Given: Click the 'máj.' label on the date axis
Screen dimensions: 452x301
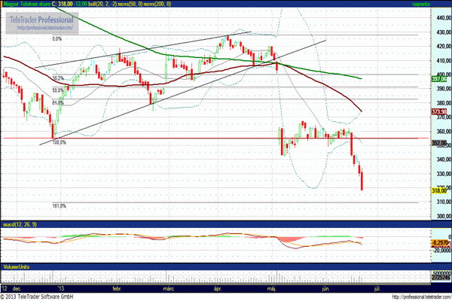Looking at the screenshot, I should point(270,288).
